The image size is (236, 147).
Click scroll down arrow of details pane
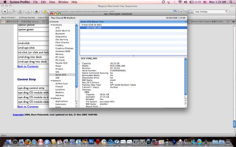(x=185, y=104)
